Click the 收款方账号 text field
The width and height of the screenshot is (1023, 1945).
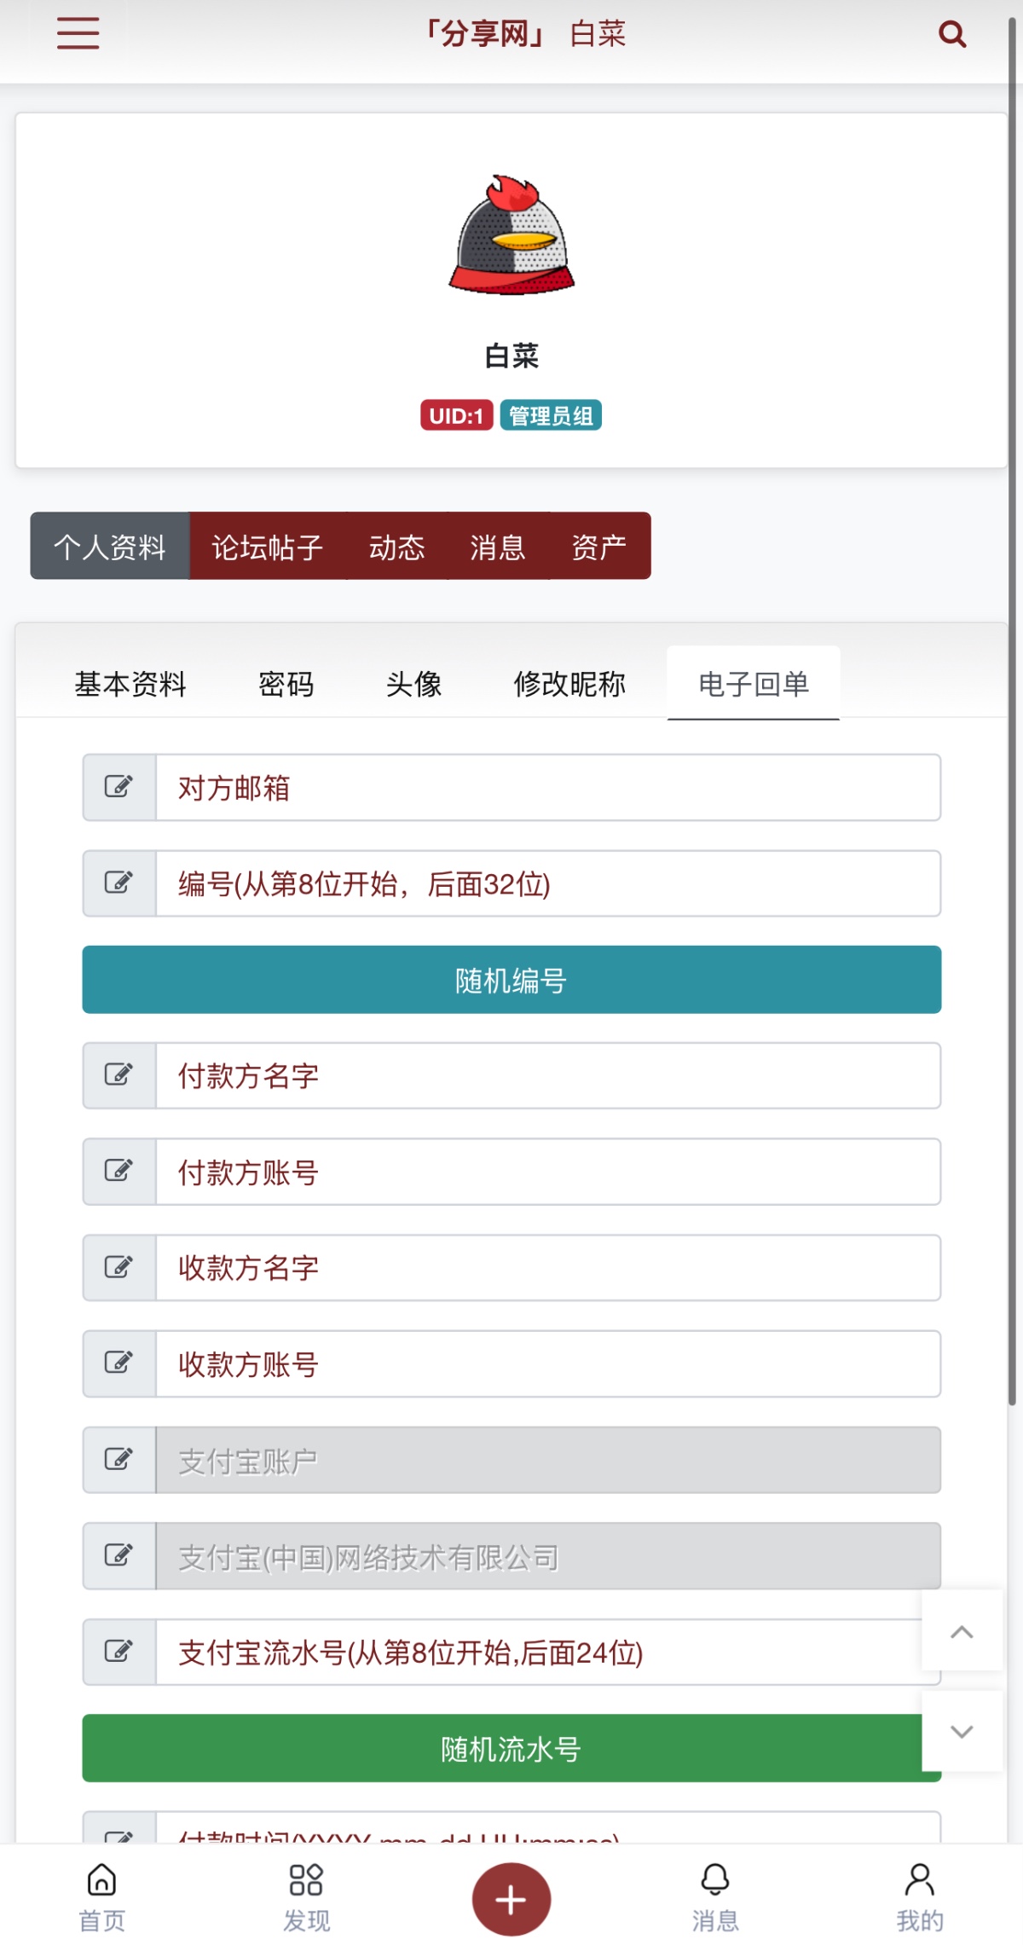click(x=547, y=1364)
